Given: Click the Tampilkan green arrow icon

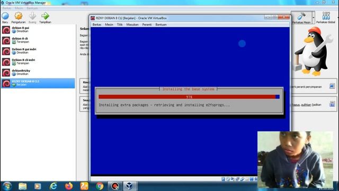Looking at the screenshot, I should tap(45, 16).
